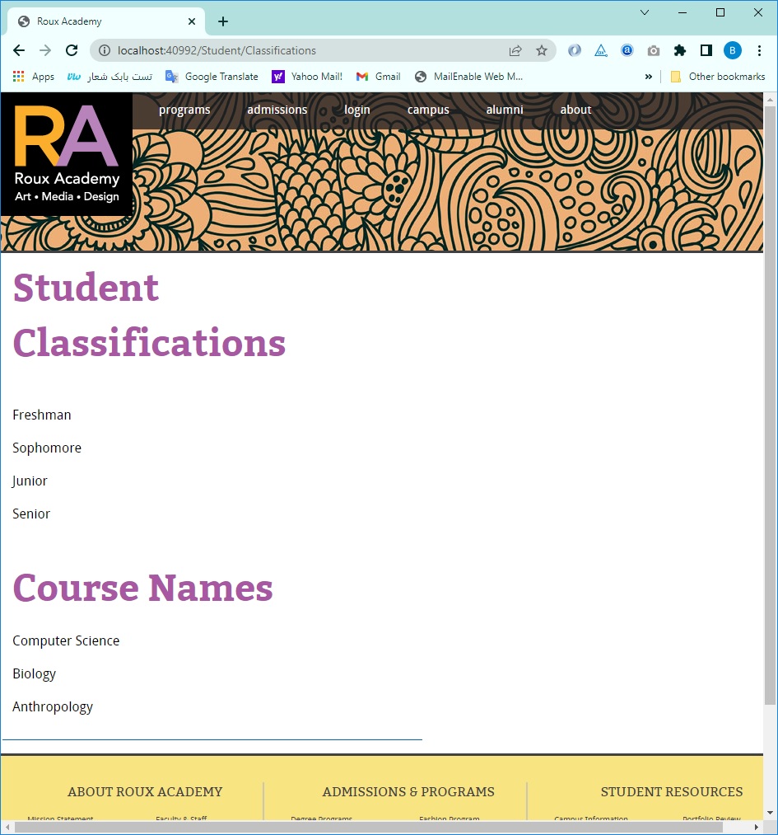Click the share page icon in address bar
Image resolution: width=778 pixels, height=835 pixels.
515,50
